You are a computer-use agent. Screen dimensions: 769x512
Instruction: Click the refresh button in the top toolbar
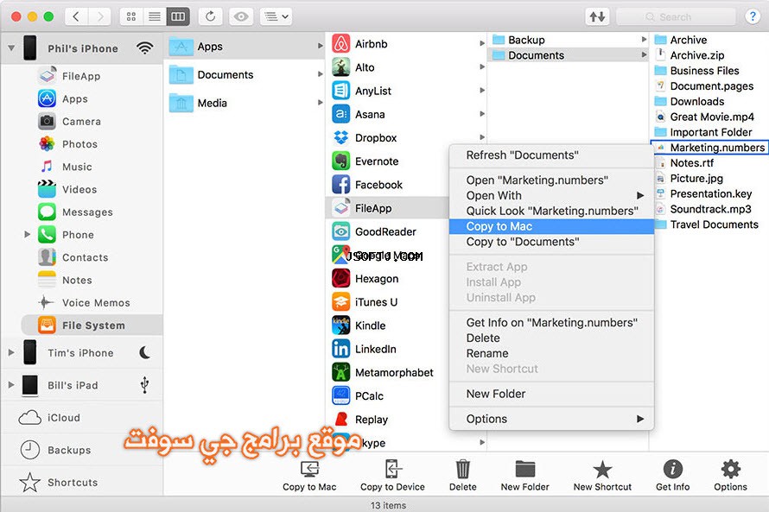[211, 16]
